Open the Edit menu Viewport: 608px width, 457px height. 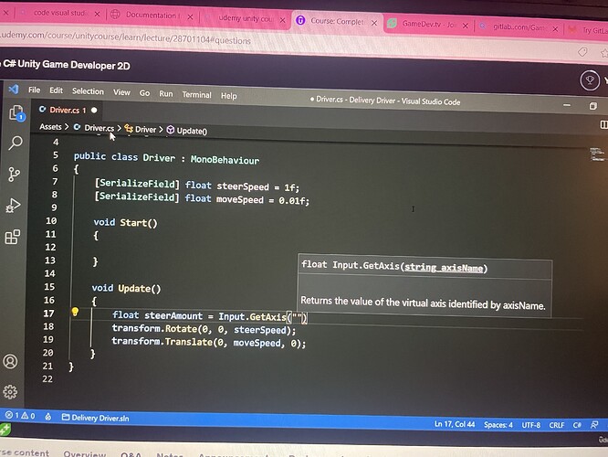[x=56, y=90]
